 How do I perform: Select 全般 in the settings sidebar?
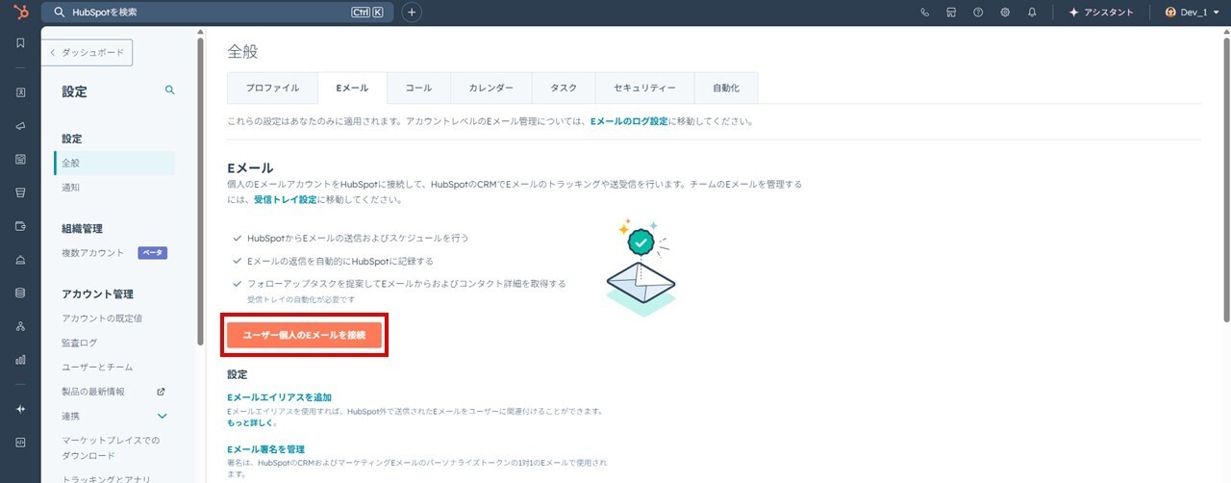115,163
